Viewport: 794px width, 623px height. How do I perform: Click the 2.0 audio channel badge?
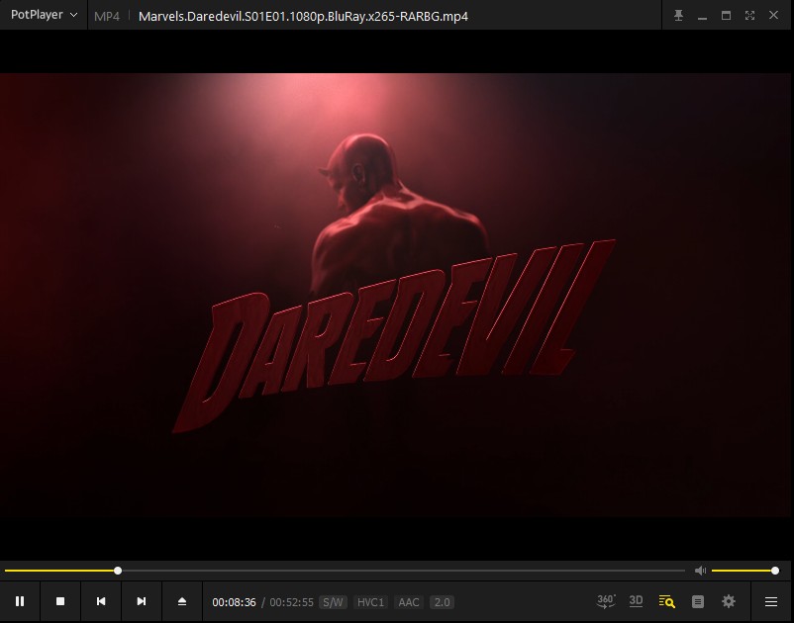click(x=443, y=602)
